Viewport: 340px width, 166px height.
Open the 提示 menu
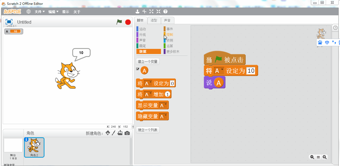pyautogui.click(x=66, y=12)
